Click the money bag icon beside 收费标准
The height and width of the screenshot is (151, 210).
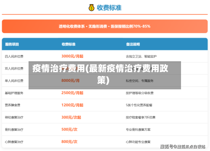coord(92,8)
